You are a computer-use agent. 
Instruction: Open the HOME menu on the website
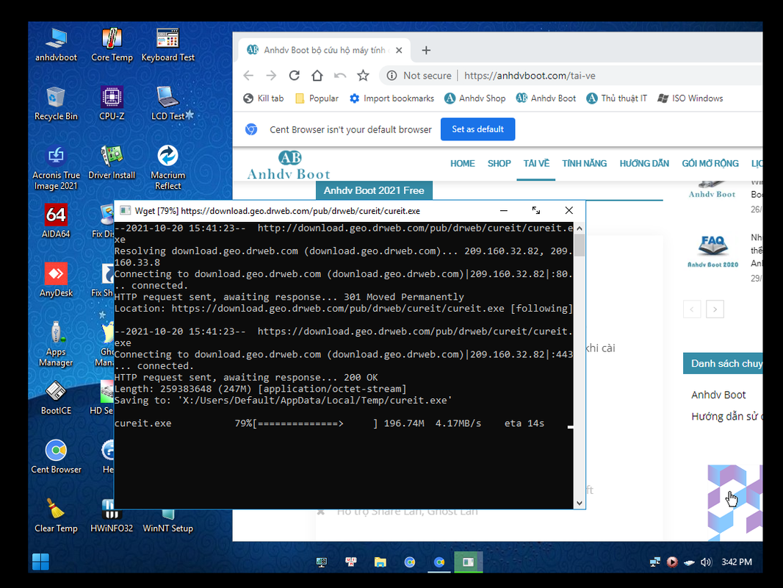(463, 163)
